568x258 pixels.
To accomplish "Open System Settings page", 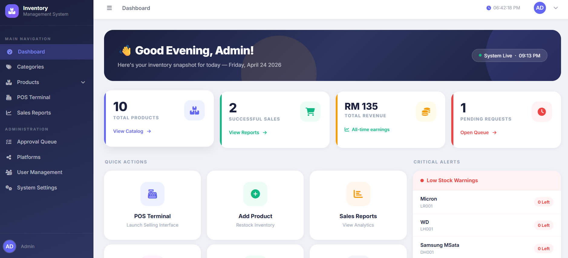I will click(47, 188).
